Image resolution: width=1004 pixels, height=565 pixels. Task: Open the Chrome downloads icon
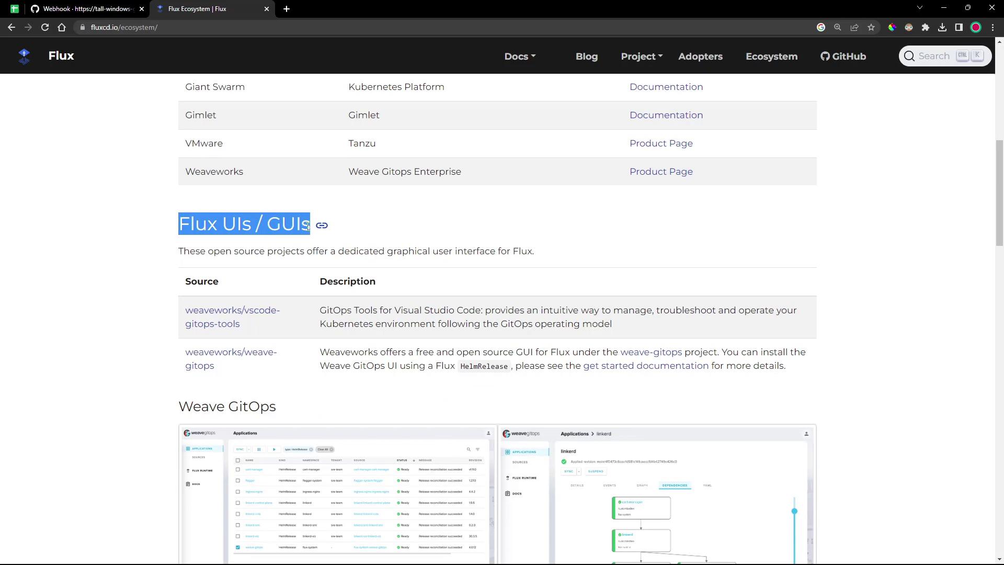tap(942, 28)
